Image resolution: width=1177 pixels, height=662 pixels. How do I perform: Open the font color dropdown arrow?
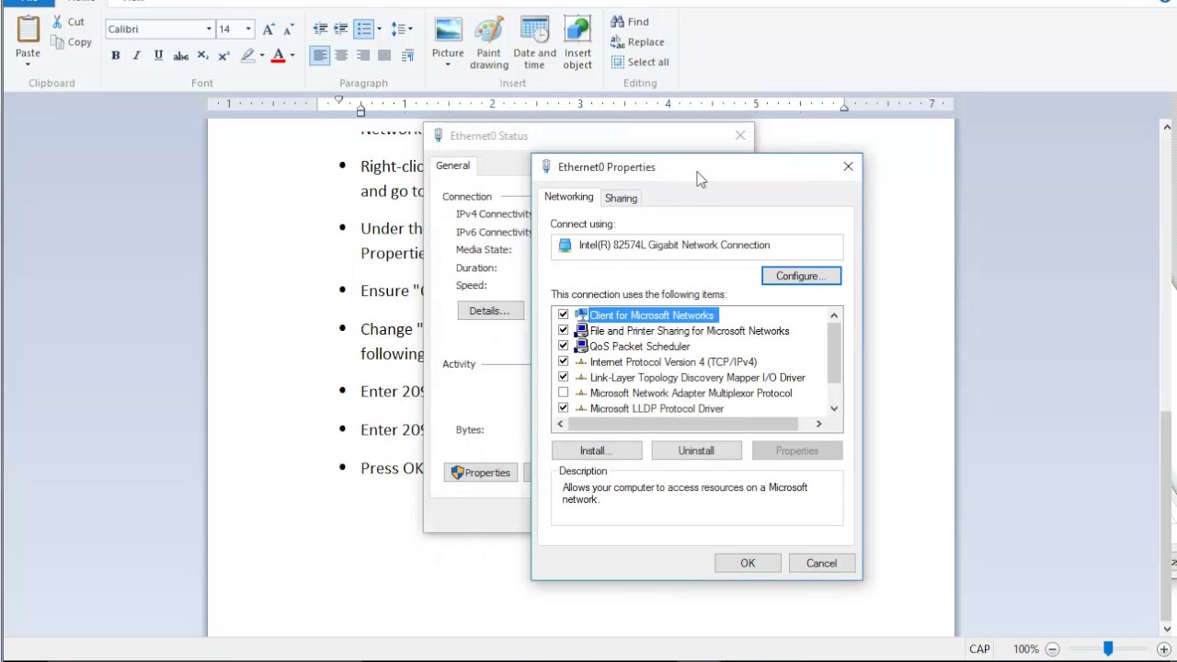click(292, 56)
